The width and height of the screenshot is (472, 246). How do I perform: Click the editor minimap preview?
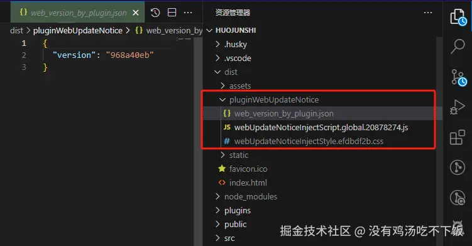(184, 39)
